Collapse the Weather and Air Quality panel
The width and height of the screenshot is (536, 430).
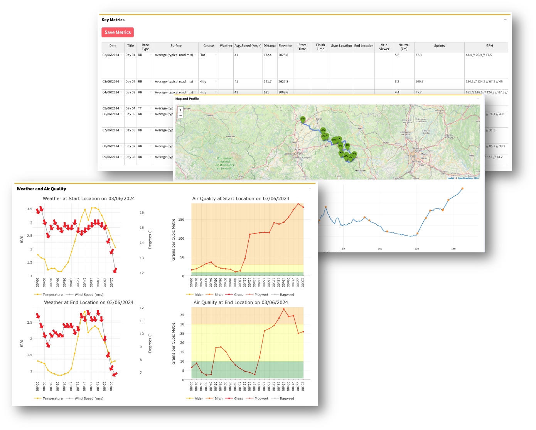310,189
